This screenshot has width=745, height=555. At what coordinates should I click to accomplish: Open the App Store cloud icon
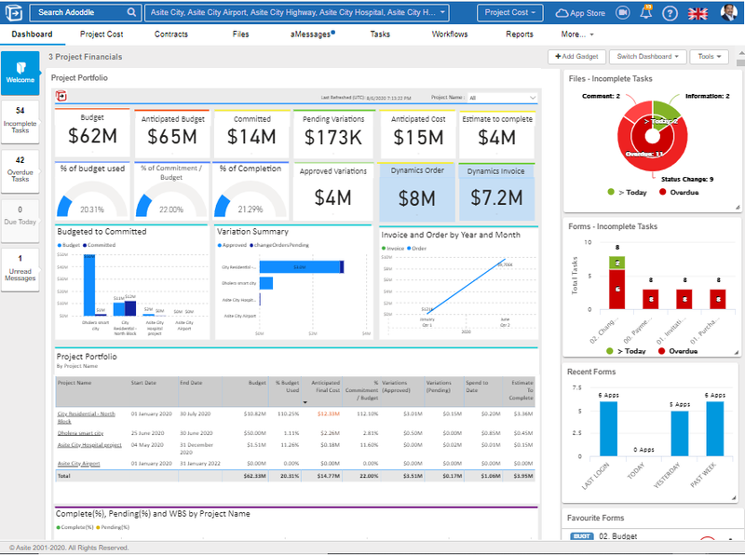562,13
